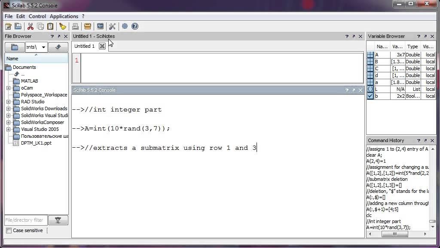The width and height of the screenshot is (440, 248).
Task: Select the Untitled 1 tab
Action: click(x=85, y=46)
